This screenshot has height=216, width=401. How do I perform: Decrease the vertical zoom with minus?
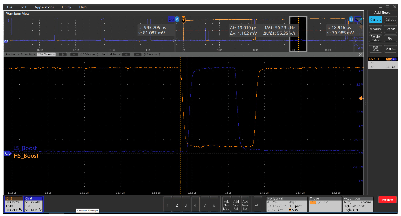click(x=137, y=54)
